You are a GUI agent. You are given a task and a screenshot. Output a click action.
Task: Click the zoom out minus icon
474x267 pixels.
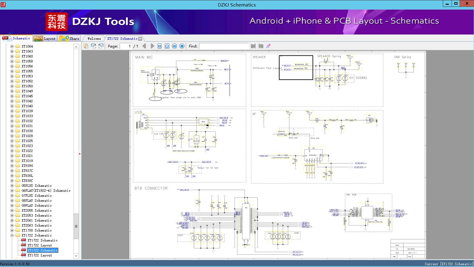click(175, 46)
